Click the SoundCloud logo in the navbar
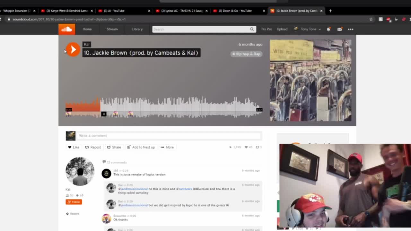This screenshot has height=231, width=411. (66, 29)
